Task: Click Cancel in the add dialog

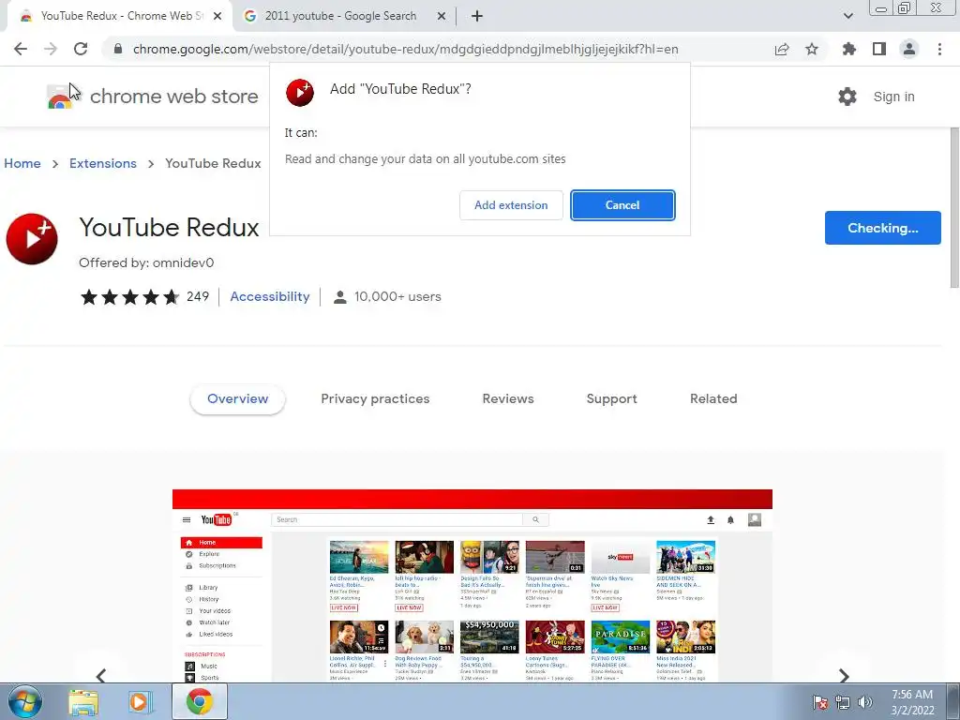Action: tap(622, 205)
